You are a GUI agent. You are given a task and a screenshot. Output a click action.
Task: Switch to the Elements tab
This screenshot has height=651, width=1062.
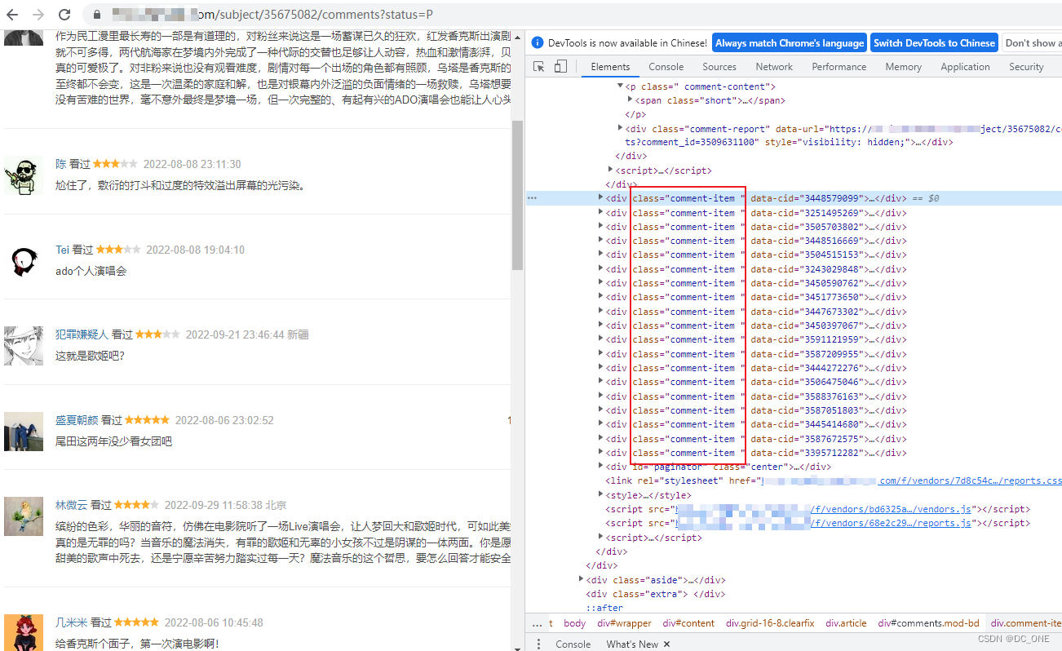point(610,67)
